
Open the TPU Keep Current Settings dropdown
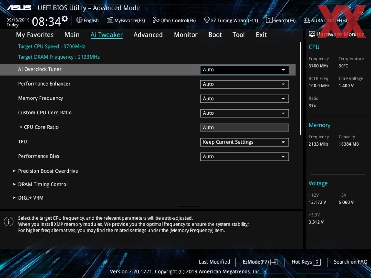pyautogui.click(x=244, y=142)
